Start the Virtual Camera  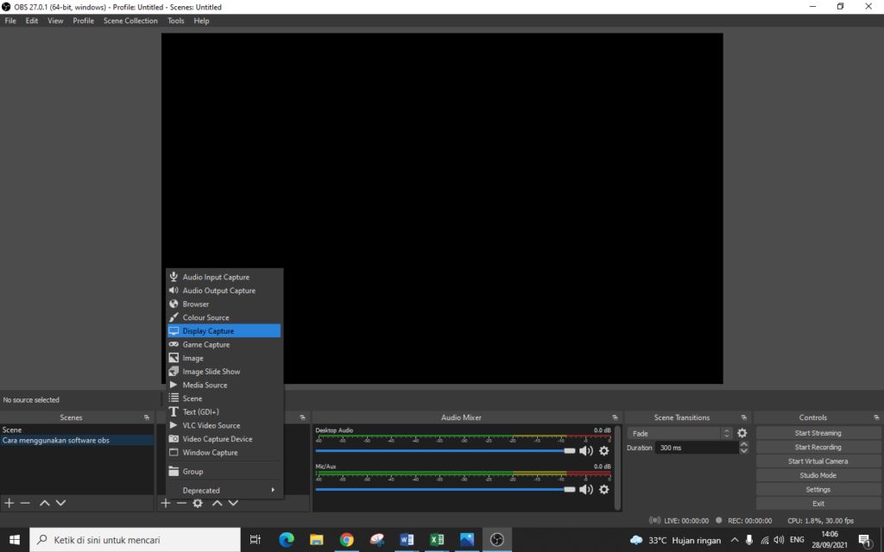[818, 461]
